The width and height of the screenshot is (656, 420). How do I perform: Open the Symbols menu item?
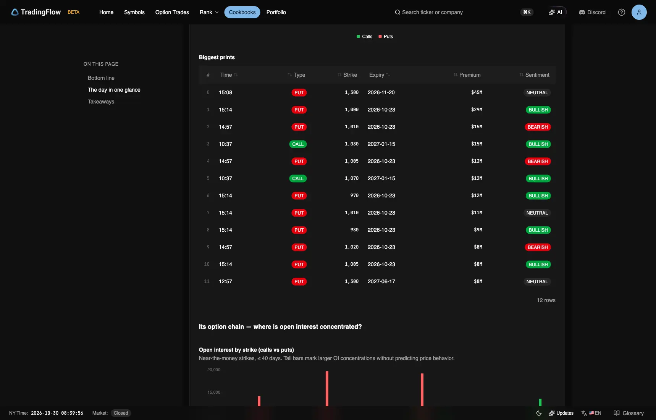pyautogui.click(x=134, y=12)
